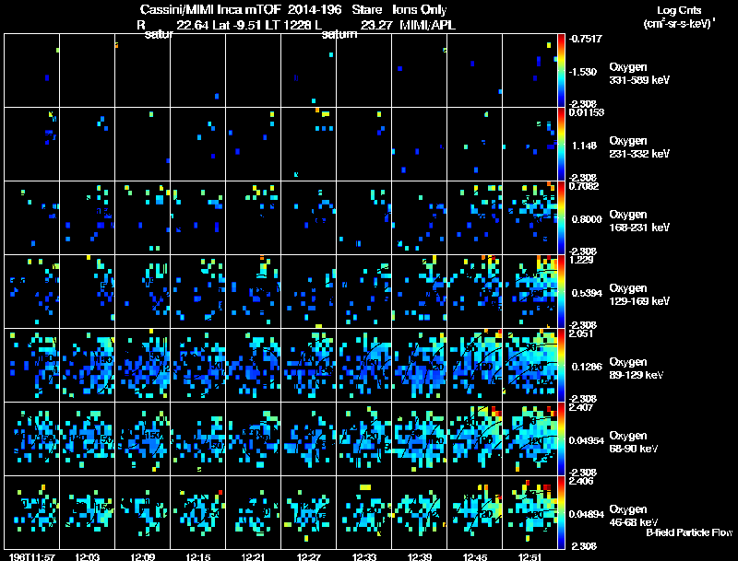Click the '-0.7517' colorbar maximum value
The image size is (738, 561).
(585, 39)
